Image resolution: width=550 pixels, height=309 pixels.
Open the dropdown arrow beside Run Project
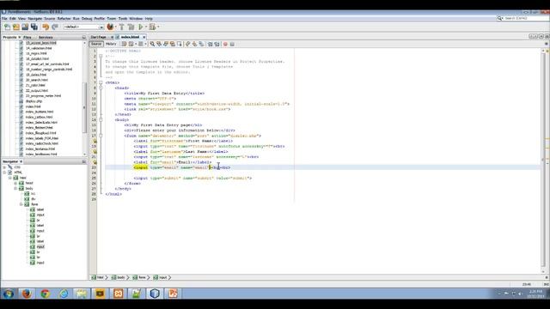[146, 27]
